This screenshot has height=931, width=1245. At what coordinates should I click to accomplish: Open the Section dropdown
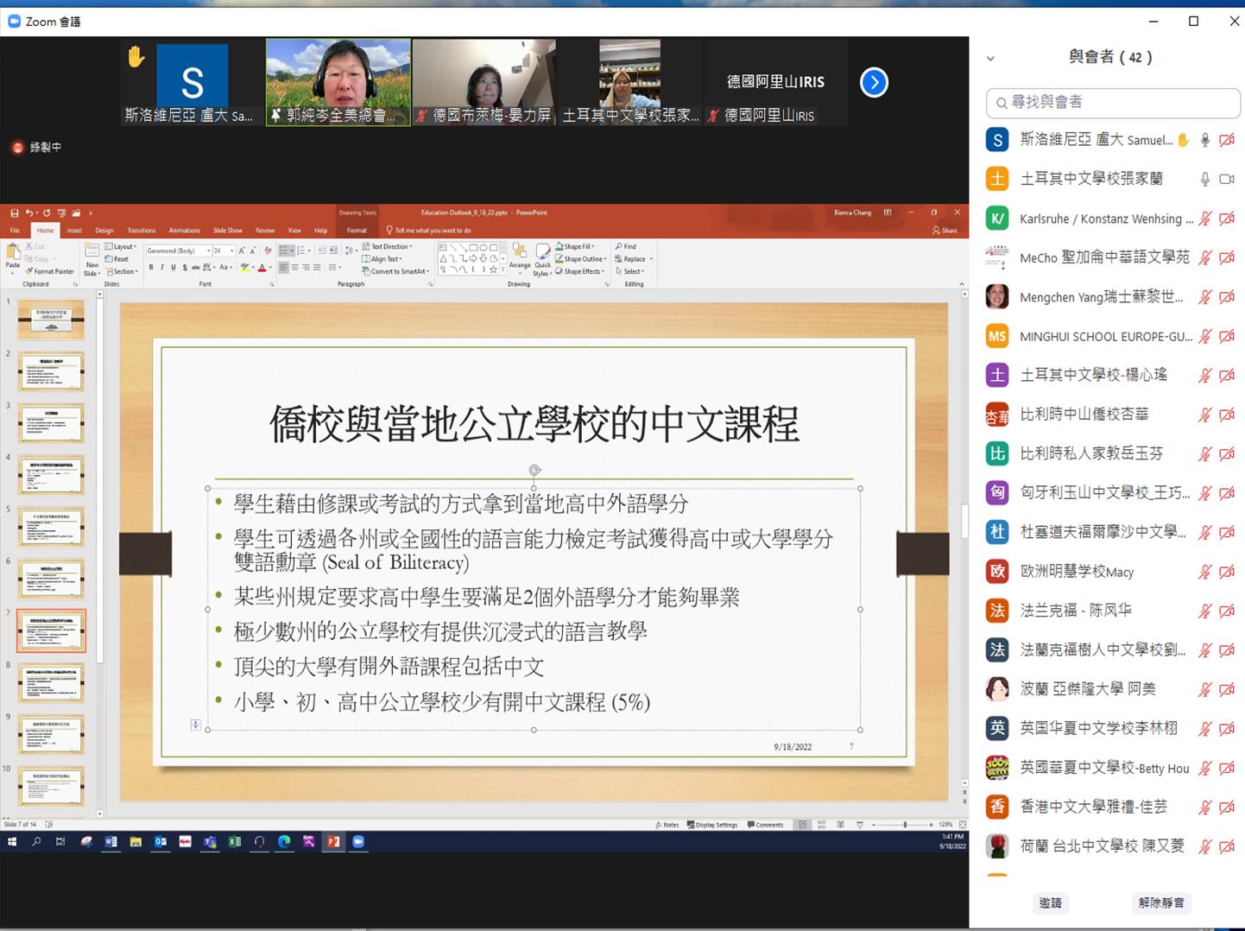(121, 271)
